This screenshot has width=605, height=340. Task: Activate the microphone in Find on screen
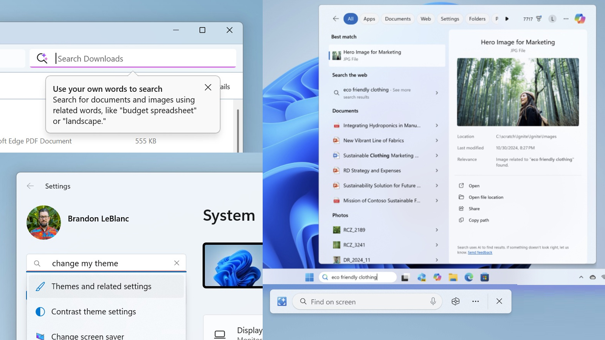[x=433, y=301]
